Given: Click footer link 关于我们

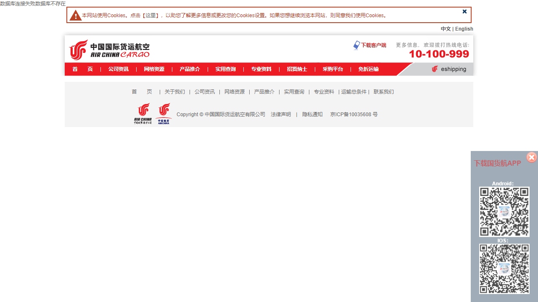Looking at the screenshot, I should click(175, 92).
